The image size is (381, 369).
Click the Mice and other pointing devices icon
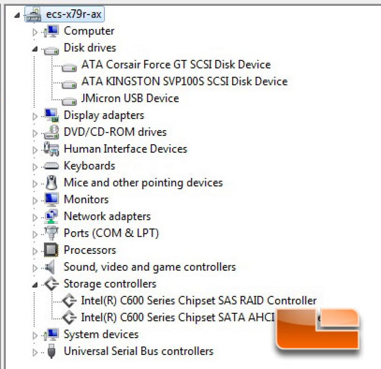(51, 182)
